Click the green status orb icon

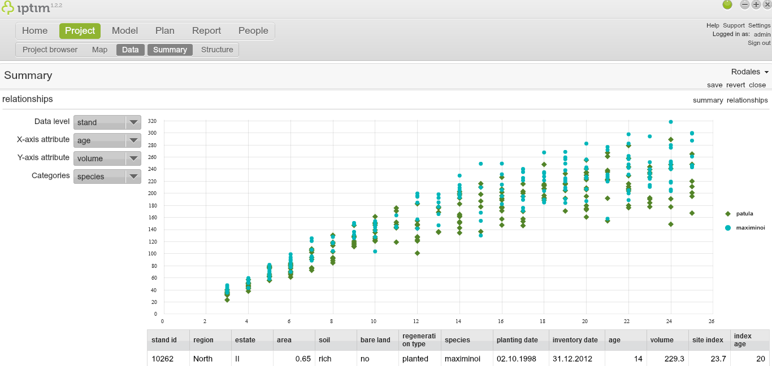(x=727, y=5)
